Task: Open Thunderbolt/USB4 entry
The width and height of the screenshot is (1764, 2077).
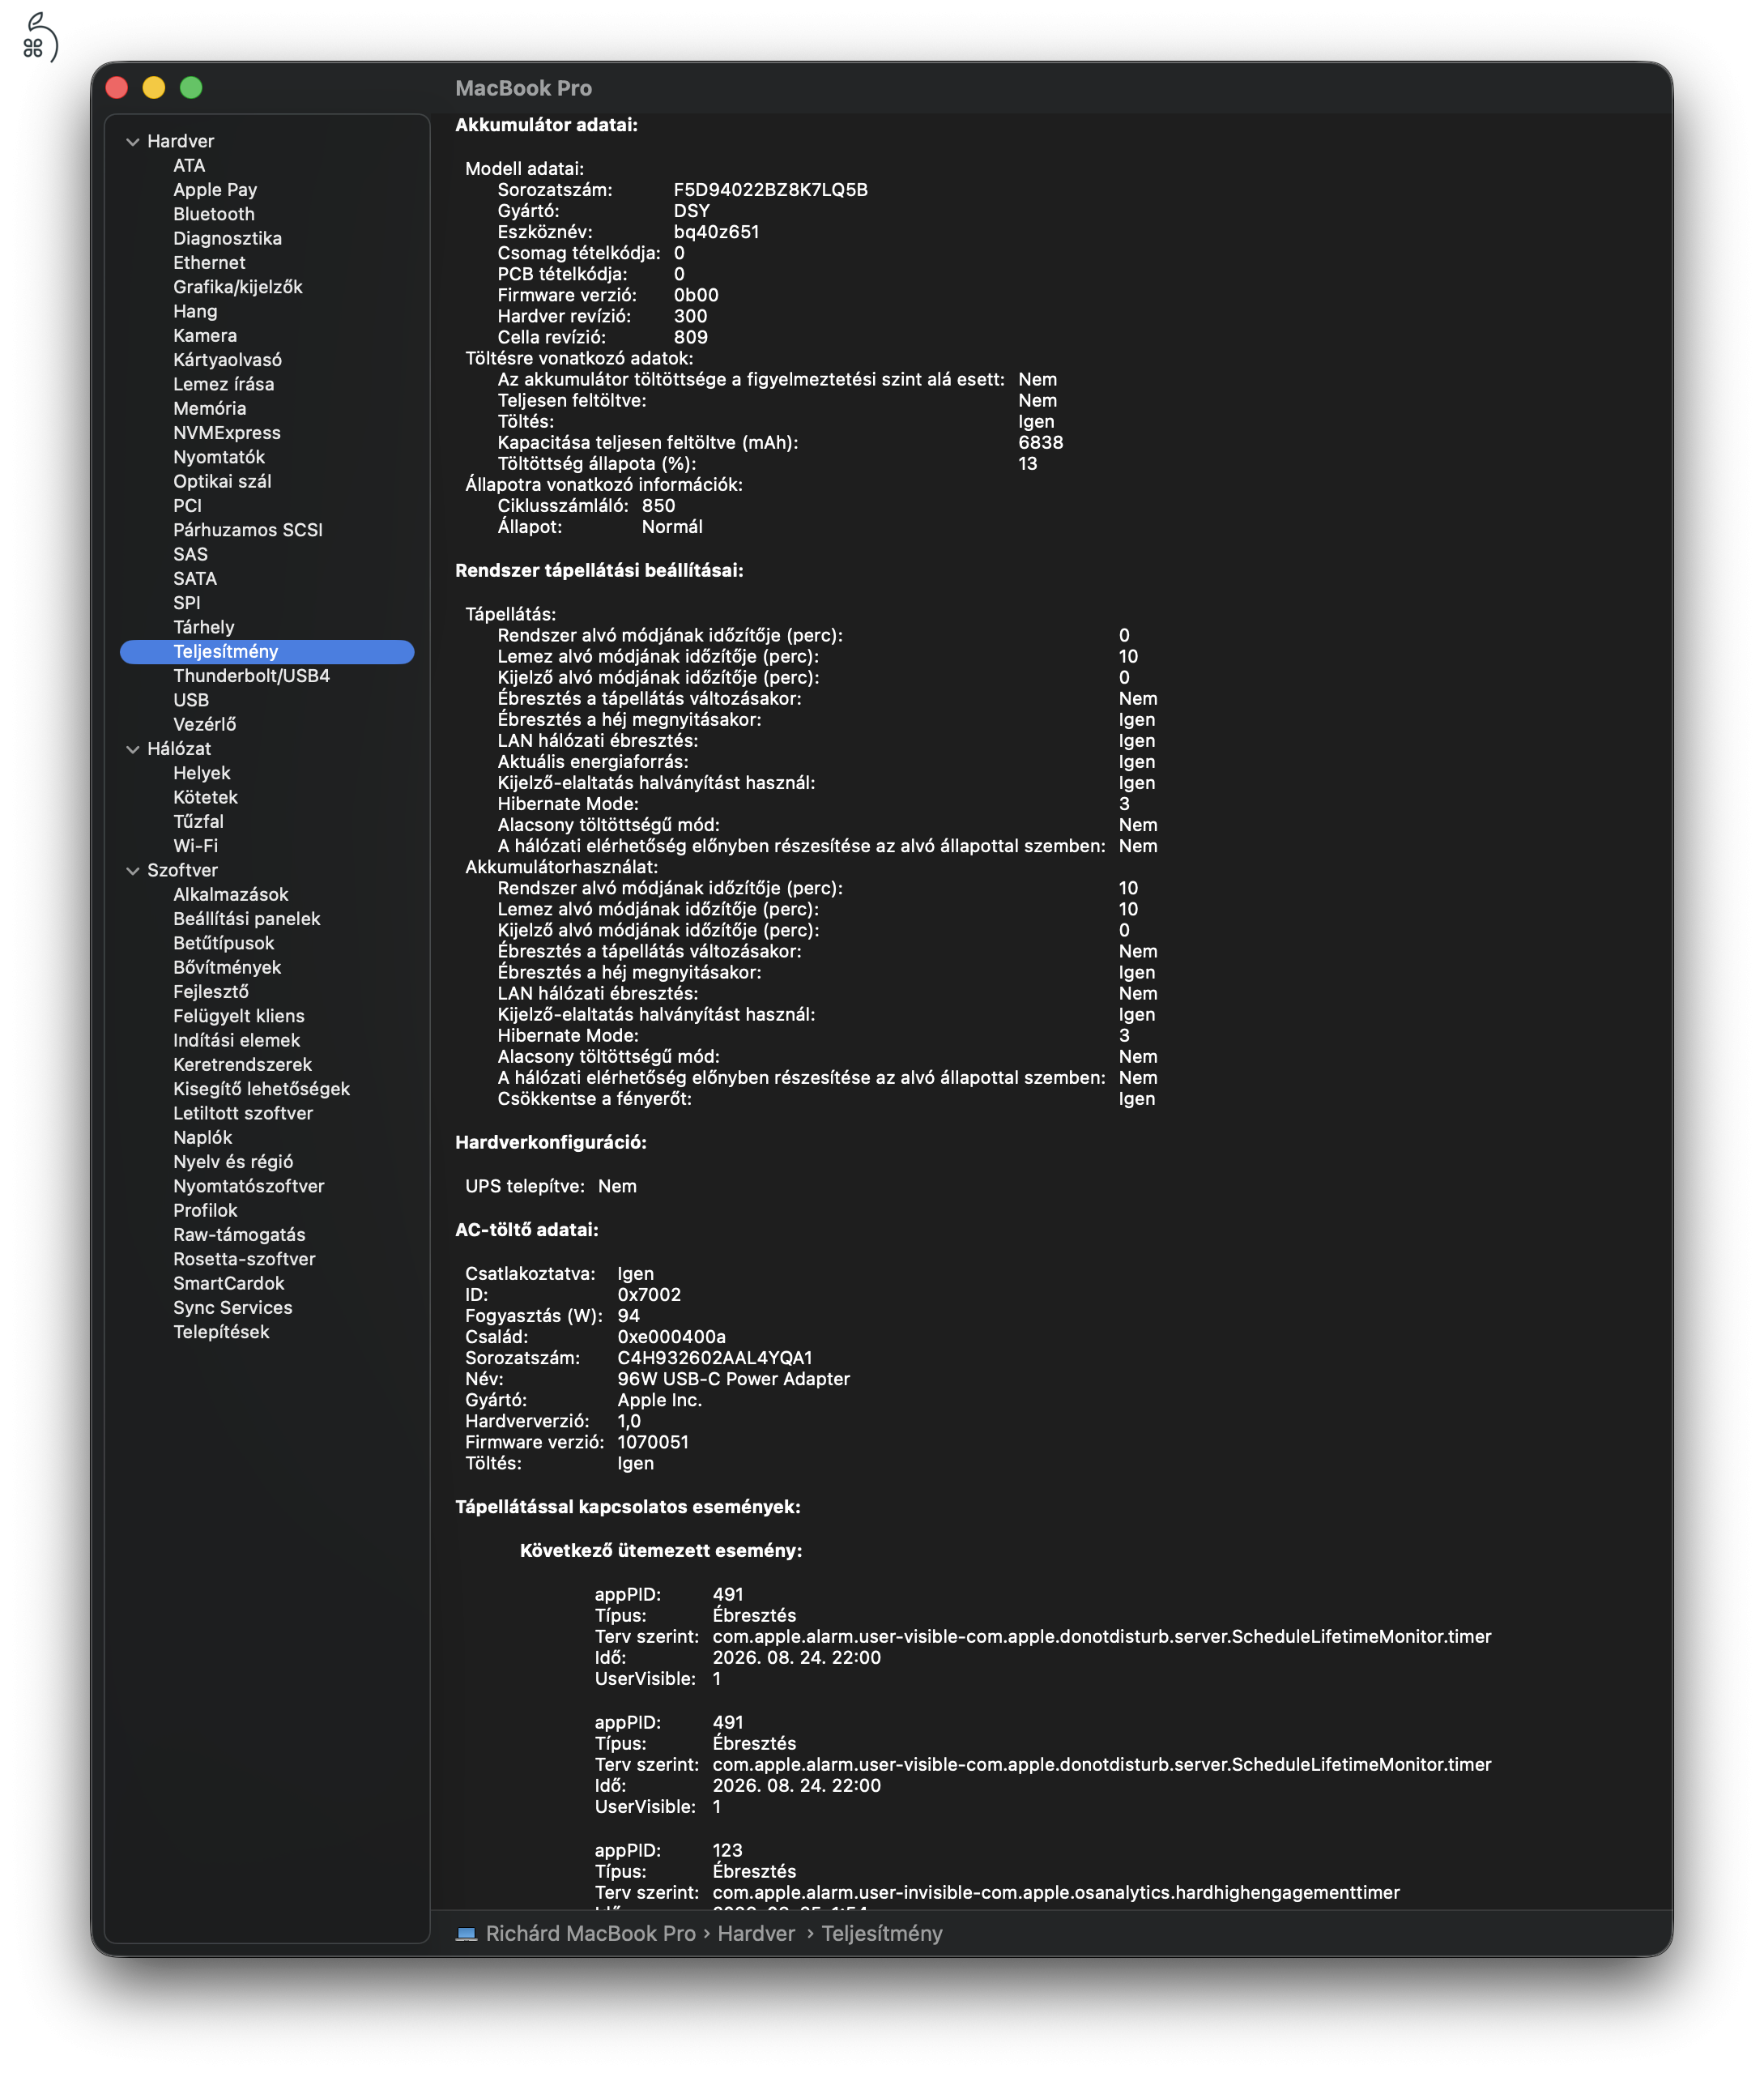Action: [252, 676]
